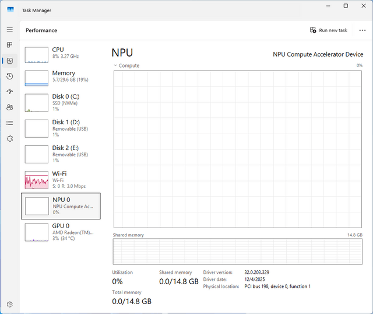
Task: Select the CPU performance entry
Action: pyautogui.click(x=61, y=54)
